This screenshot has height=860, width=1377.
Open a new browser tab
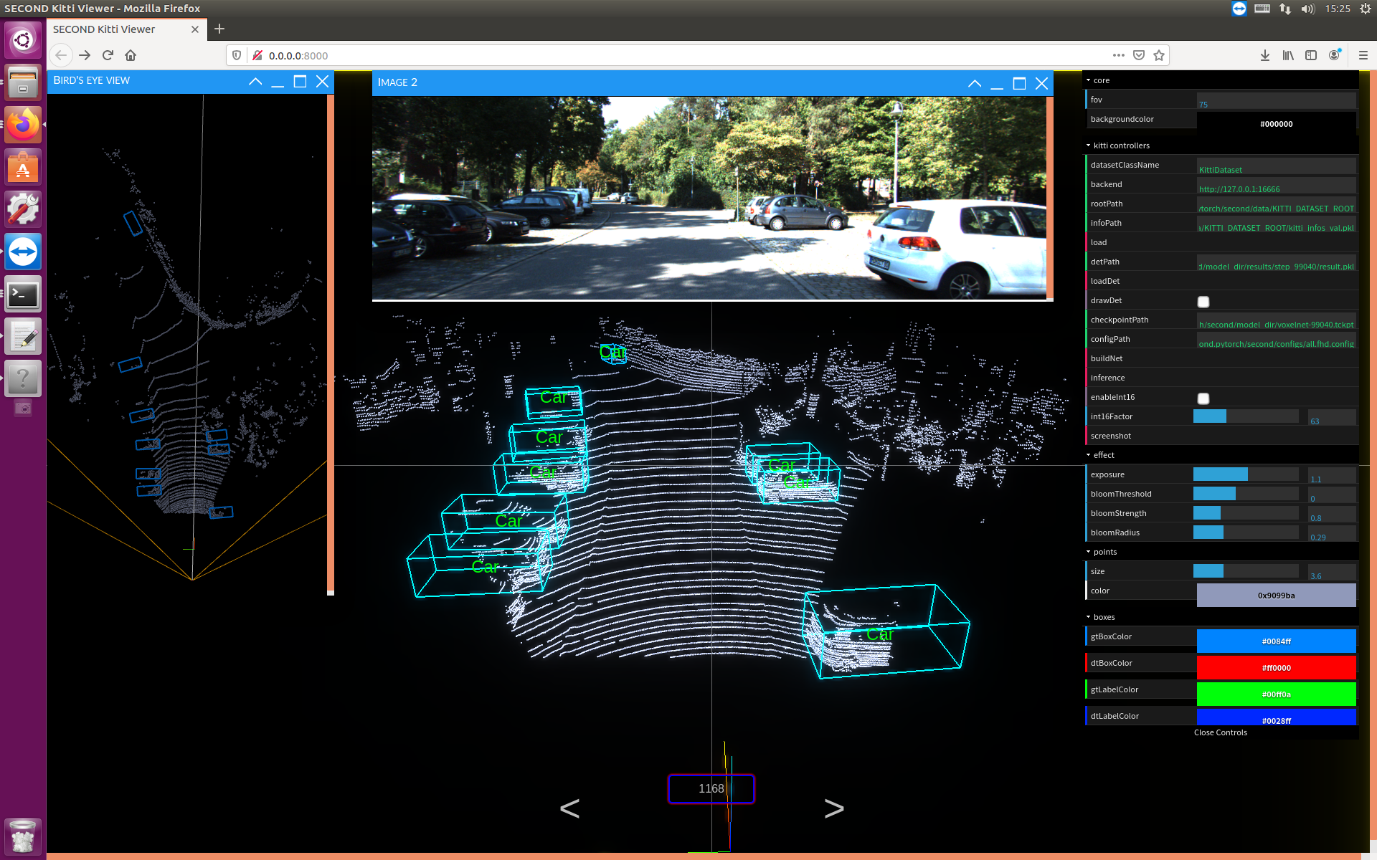(x=219, y=29)
